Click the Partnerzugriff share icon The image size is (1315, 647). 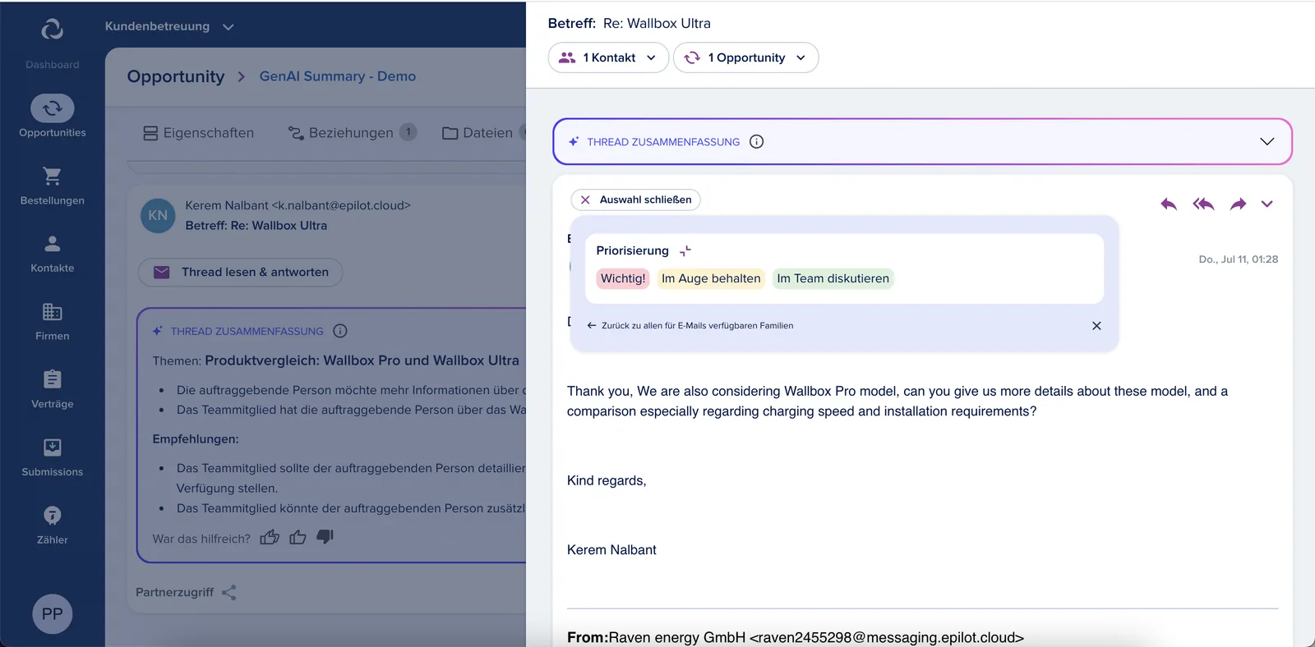coord(229,592)
